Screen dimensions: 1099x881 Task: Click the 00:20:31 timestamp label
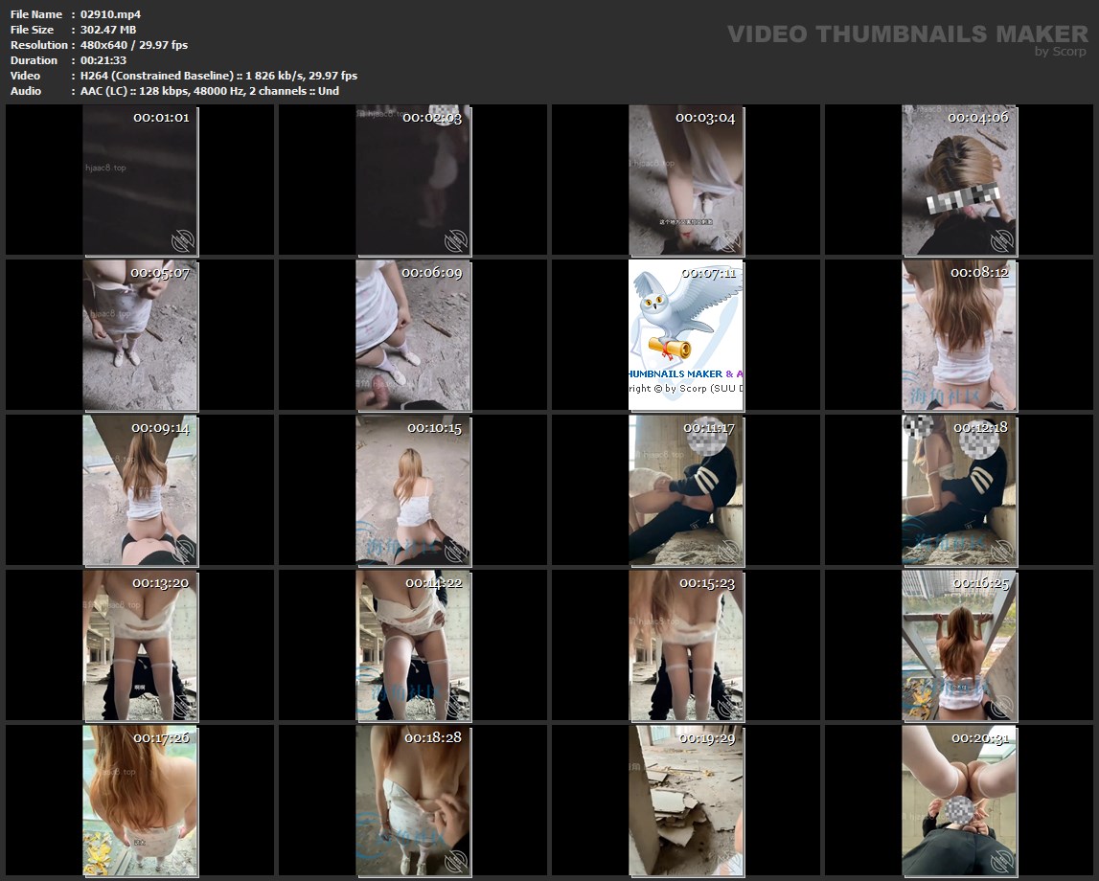pos(978,738)
